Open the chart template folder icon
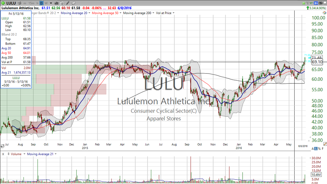The width and height of the screenshot is (327, 184). (74, 3)
